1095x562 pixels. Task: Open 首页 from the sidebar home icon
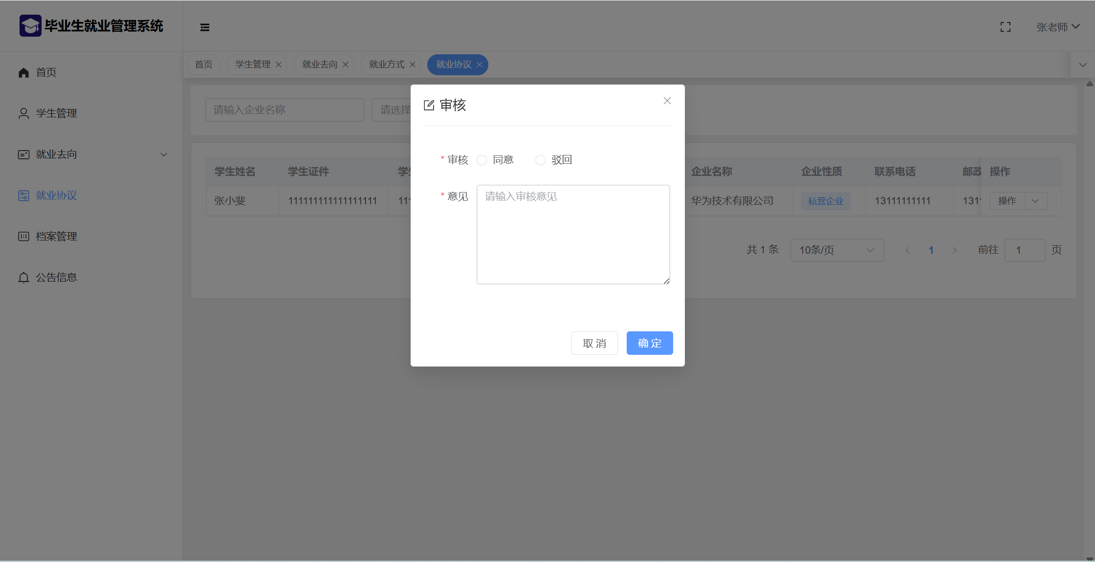pyautogui.click(x=24, y=73)
